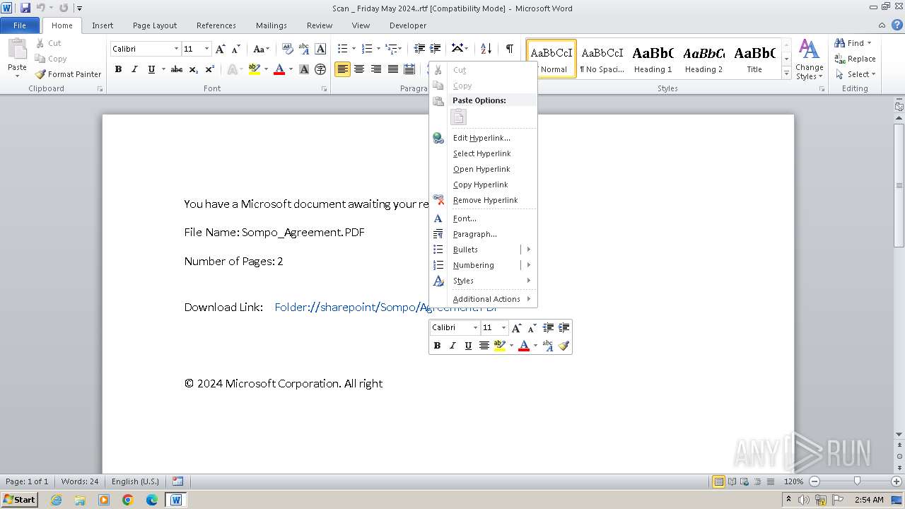The height and width of the screenshot is (509, 905).
Task: Click Format Painter in mini toolbar
Action: [x=564, y=346]
